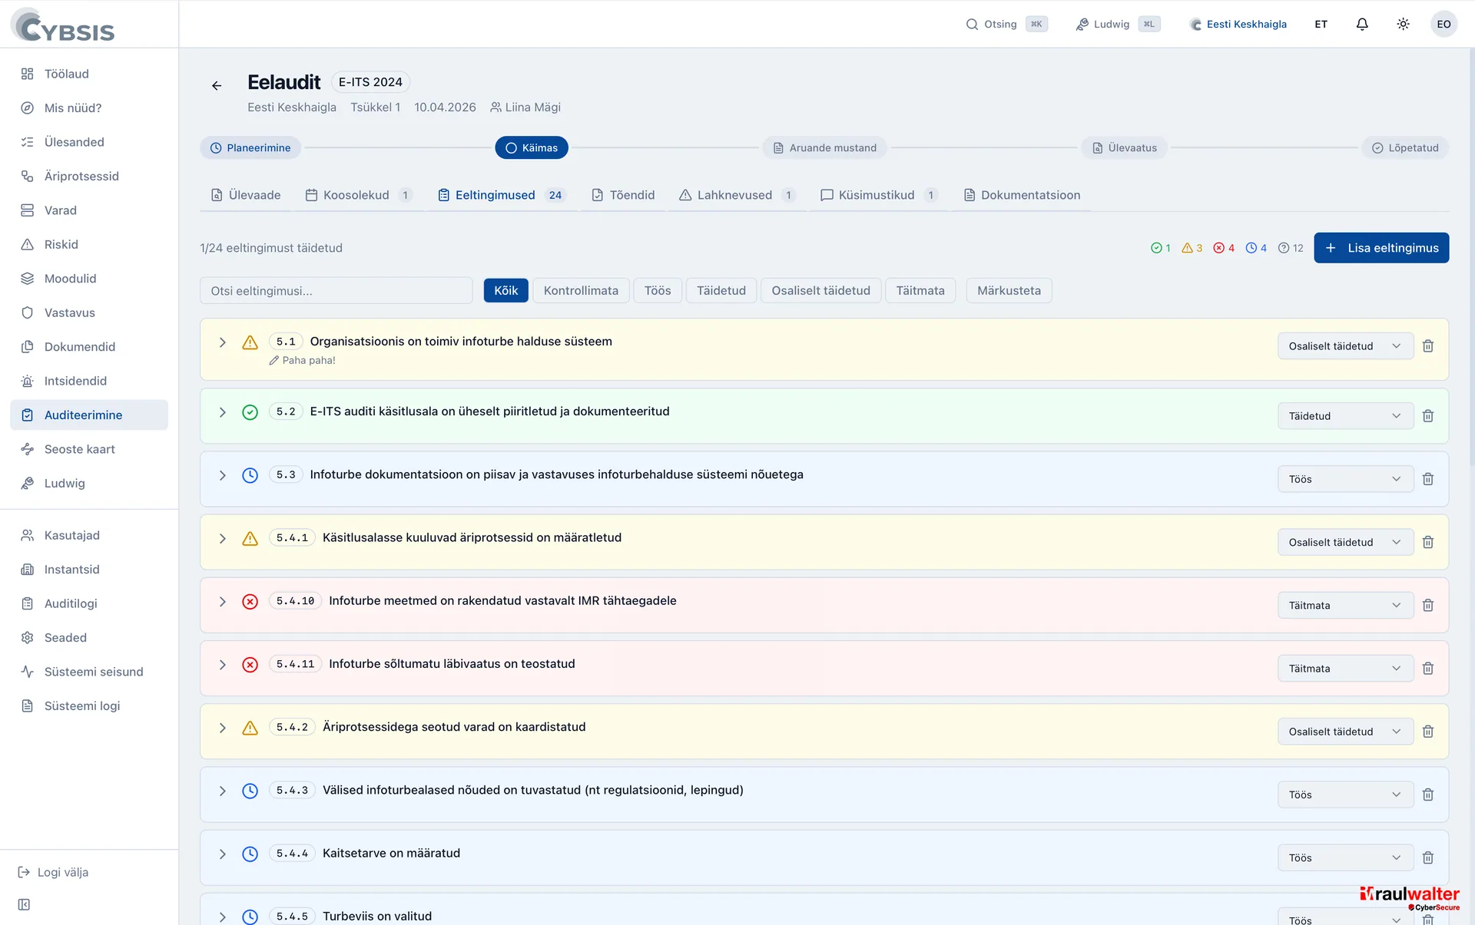Open Intsidendid in the sidebar
Screen dimensions: 1475x925
click(x=89, y=381)
